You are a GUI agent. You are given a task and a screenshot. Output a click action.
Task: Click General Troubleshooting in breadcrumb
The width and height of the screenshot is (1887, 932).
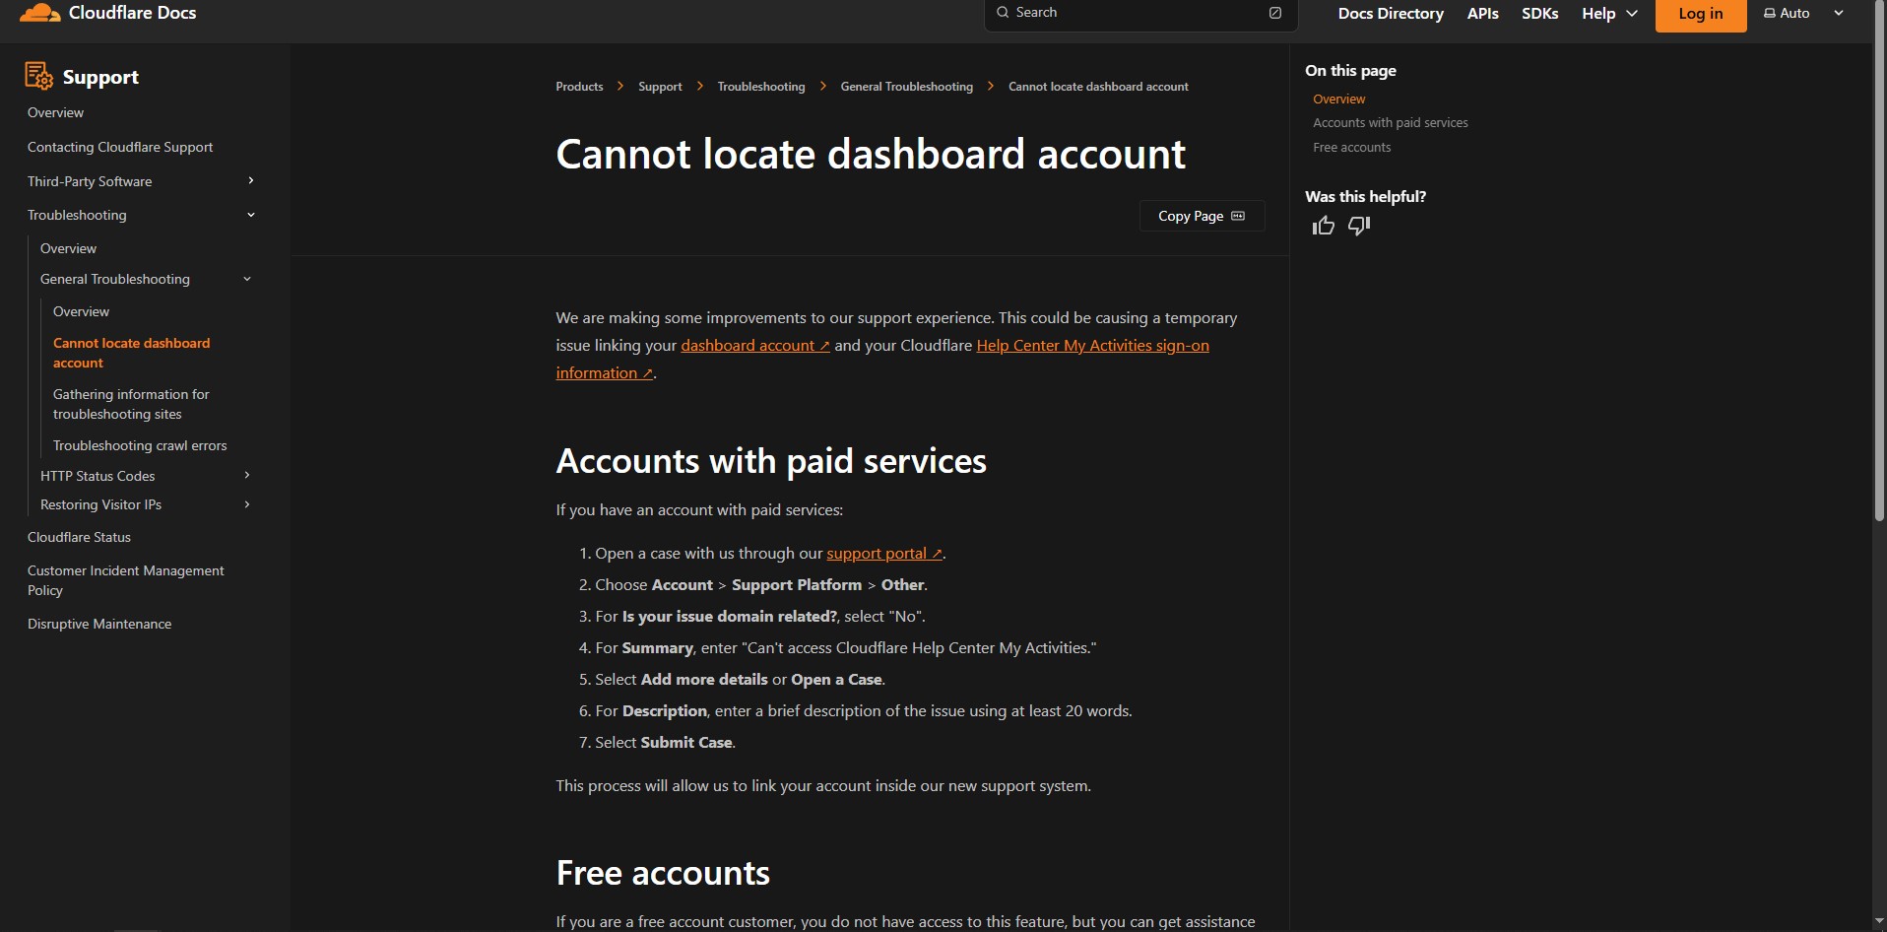point(907,87)
